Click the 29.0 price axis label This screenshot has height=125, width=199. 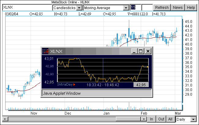coord(189,94)
